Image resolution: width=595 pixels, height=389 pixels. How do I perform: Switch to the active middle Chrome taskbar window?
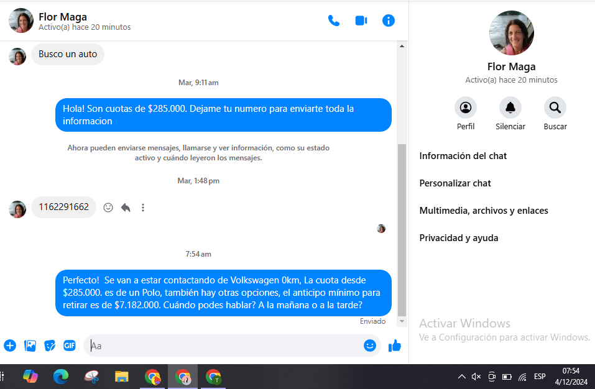[183, 377]
